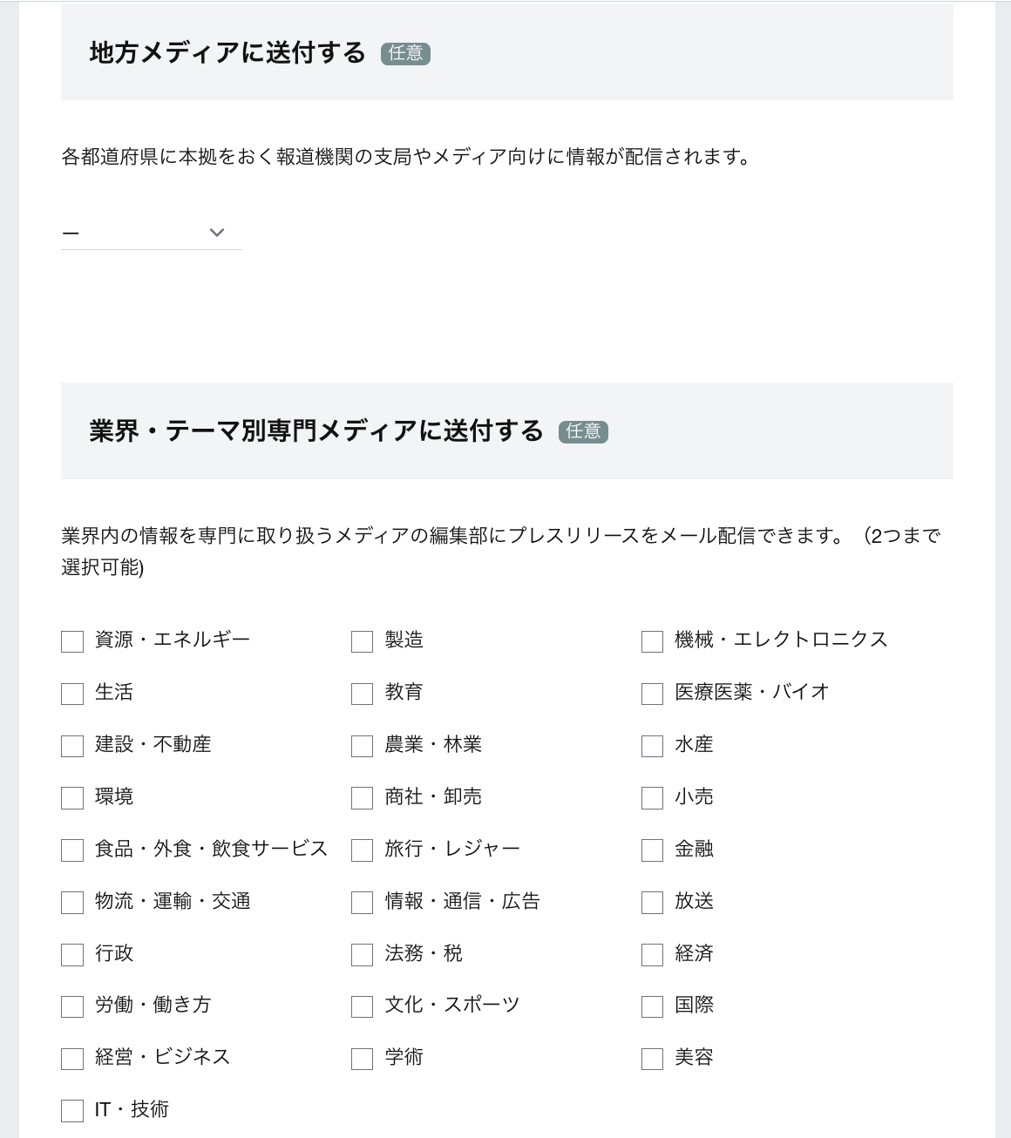Check the IT・技術 checkbox
The width and height of the screenshot is (1011, 1138).
pyautogui.click(x=71, y=1111)
